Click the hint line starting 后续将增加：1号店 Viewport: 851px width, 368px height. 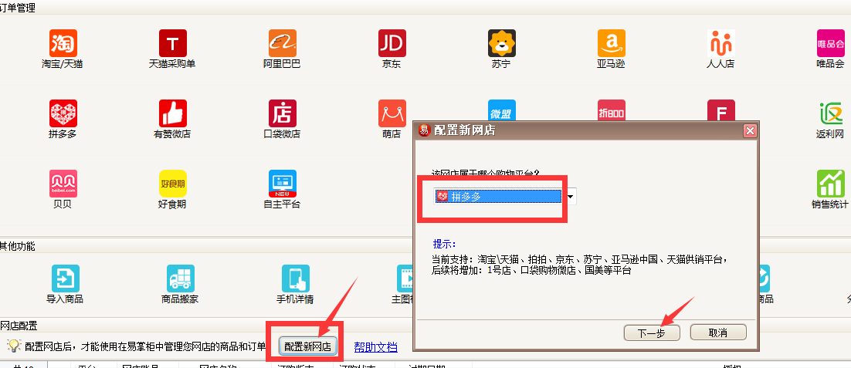click(x=532, y=271)
